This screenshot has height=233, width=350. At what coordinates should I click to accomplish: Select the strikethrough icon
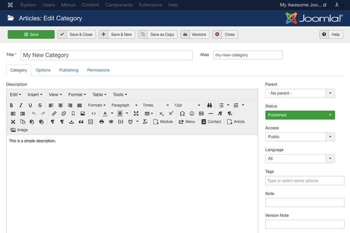click(39, 105)
